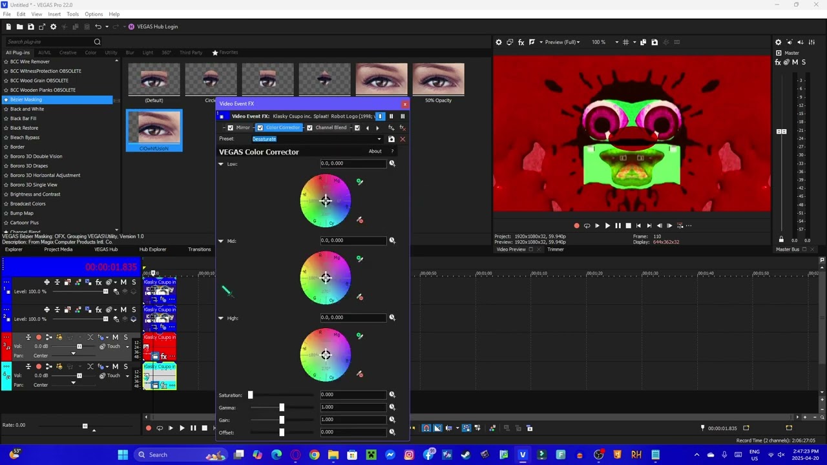Open Windows Start menu
Image resolution: width=827 pixels, height=465 pixels.
coord(123,455)
